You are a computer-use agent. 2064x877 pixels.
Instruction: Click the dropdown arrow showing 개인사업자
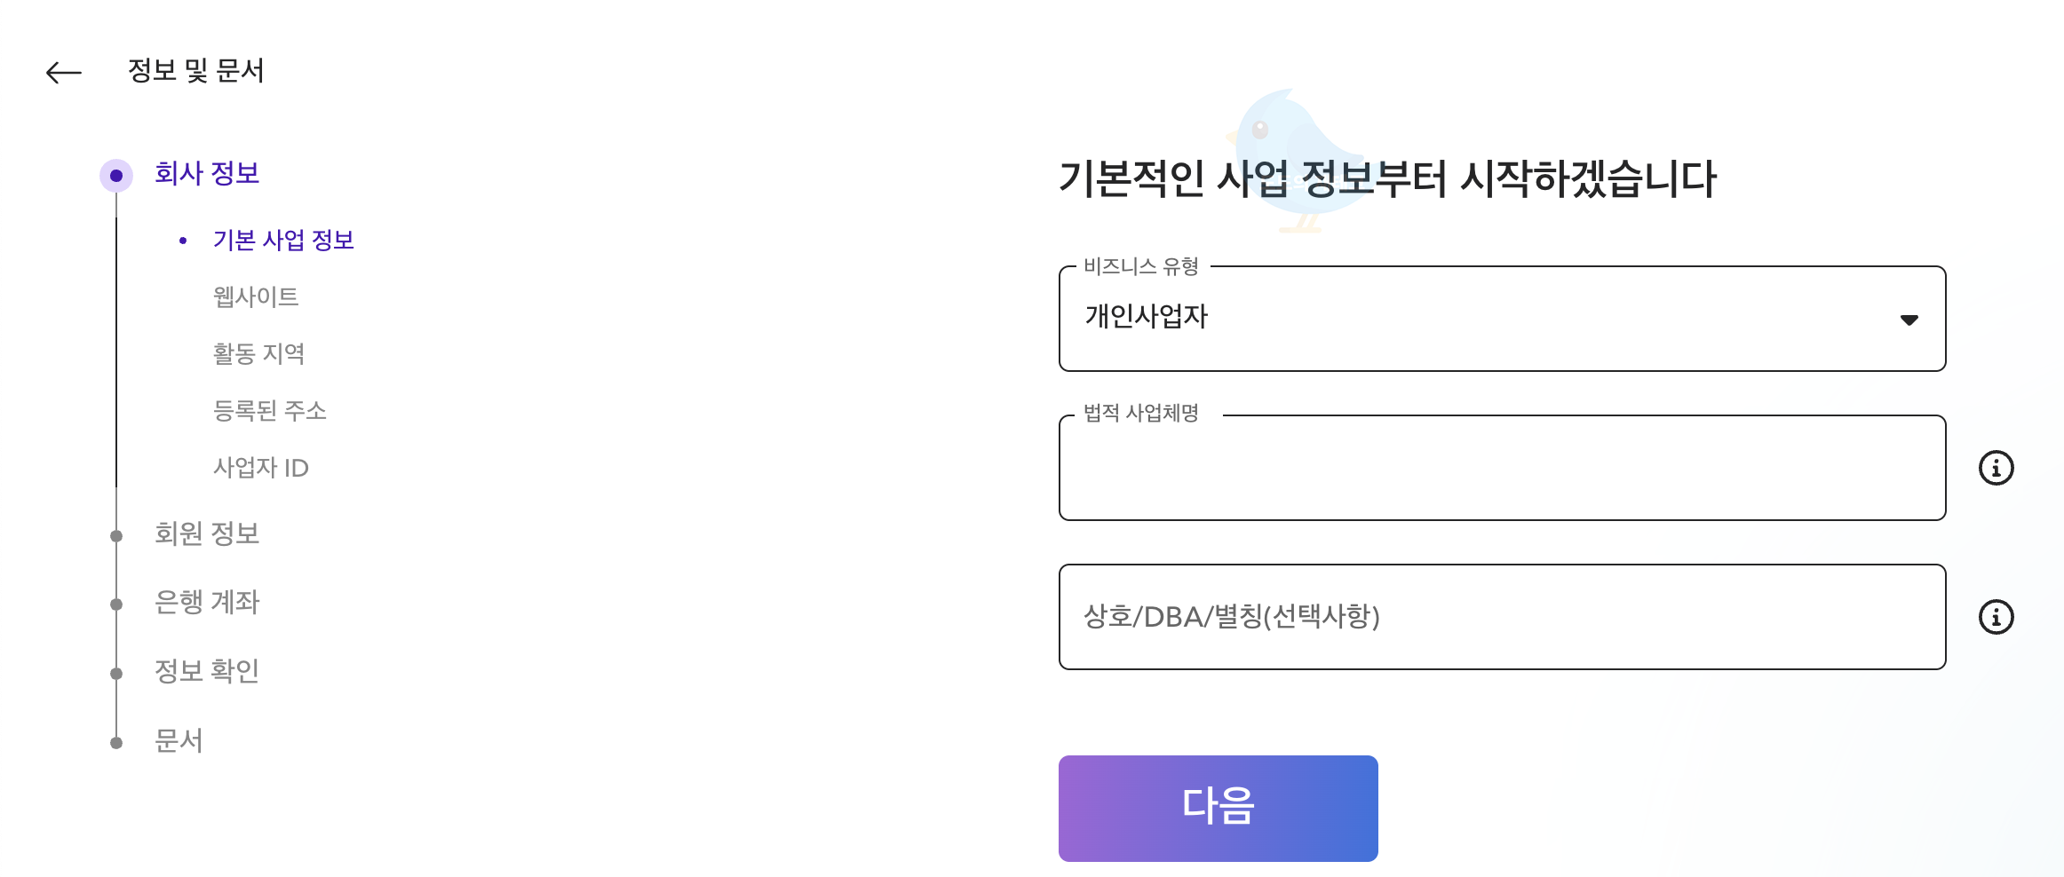pos(1909,319)
